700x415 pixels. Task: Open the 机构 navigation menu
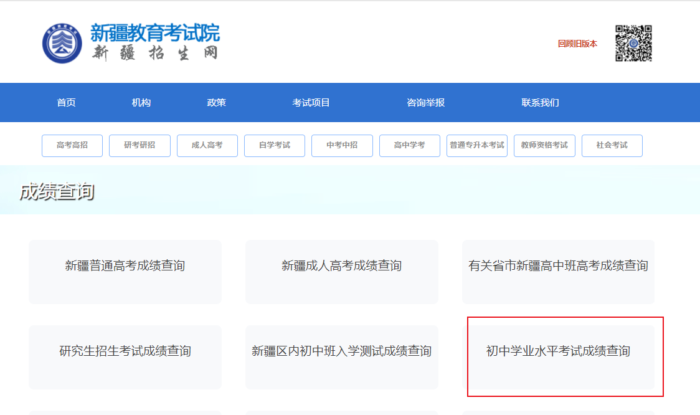pos(141,103)
